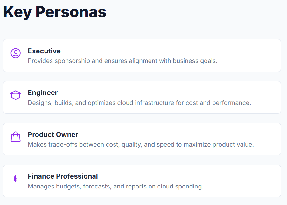Viewport: 287px width, 205px height.
Task: Click the Executive user circle icon
Action: tap(16, 53)
